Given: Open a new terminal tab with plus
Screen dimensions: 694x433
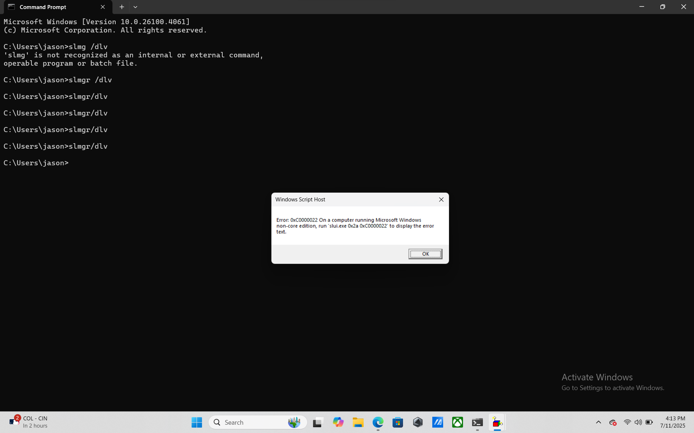Looking at the screenshot, I should [122, 7].
